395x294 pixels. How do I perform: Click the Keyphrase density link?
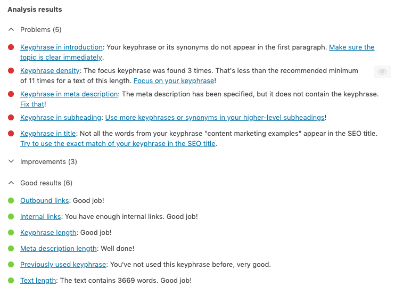(x=50, y=70)
